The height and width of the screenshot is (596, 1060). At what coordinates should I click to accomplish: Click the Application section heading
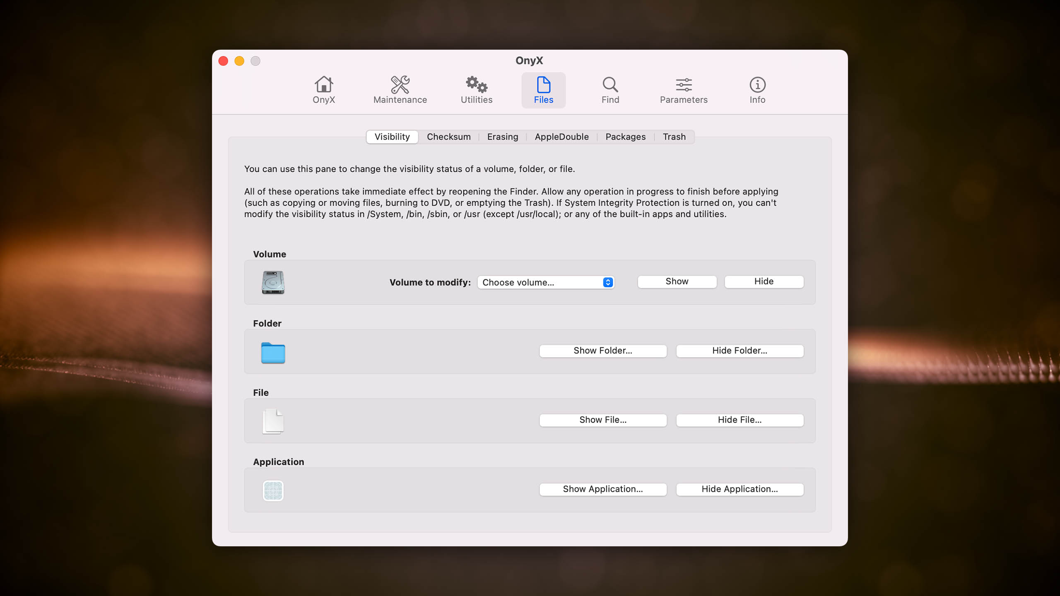(x=279, y=462)
